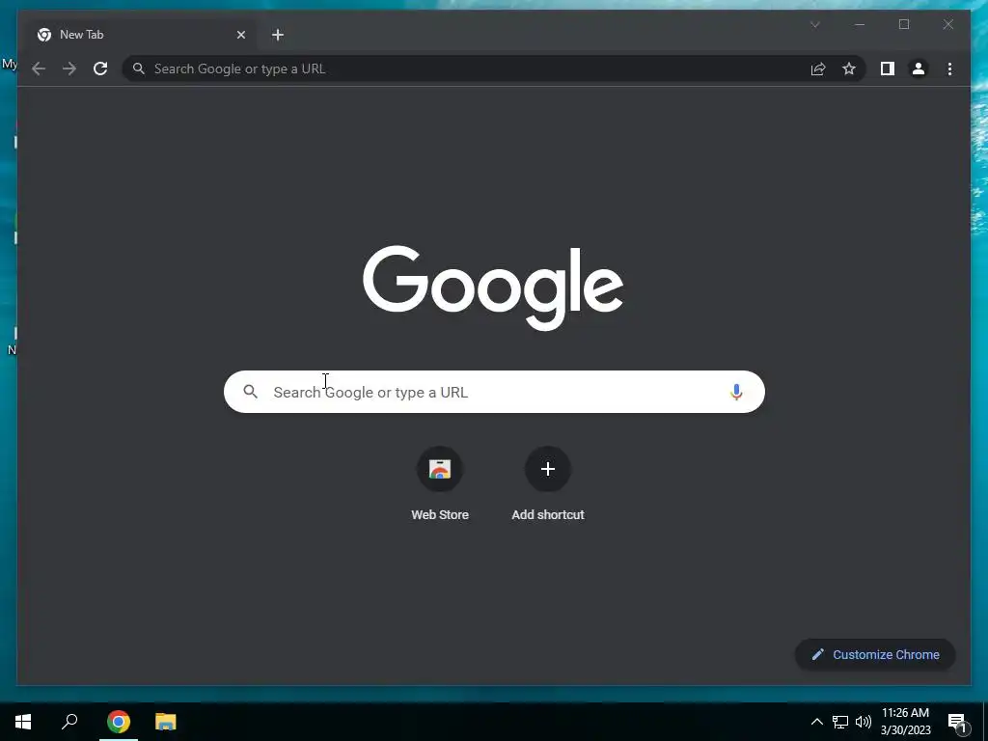This screenshot has height=741, width=988.
Task: Open the Web Store shortcut
Action: (x=440, y=484)
